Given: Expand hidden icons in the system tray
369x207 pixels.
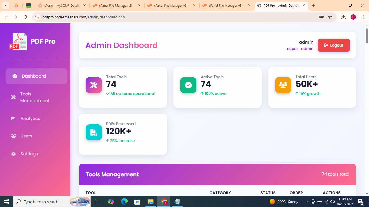Looking at the screenshot, I should click(x=306, y=201).
